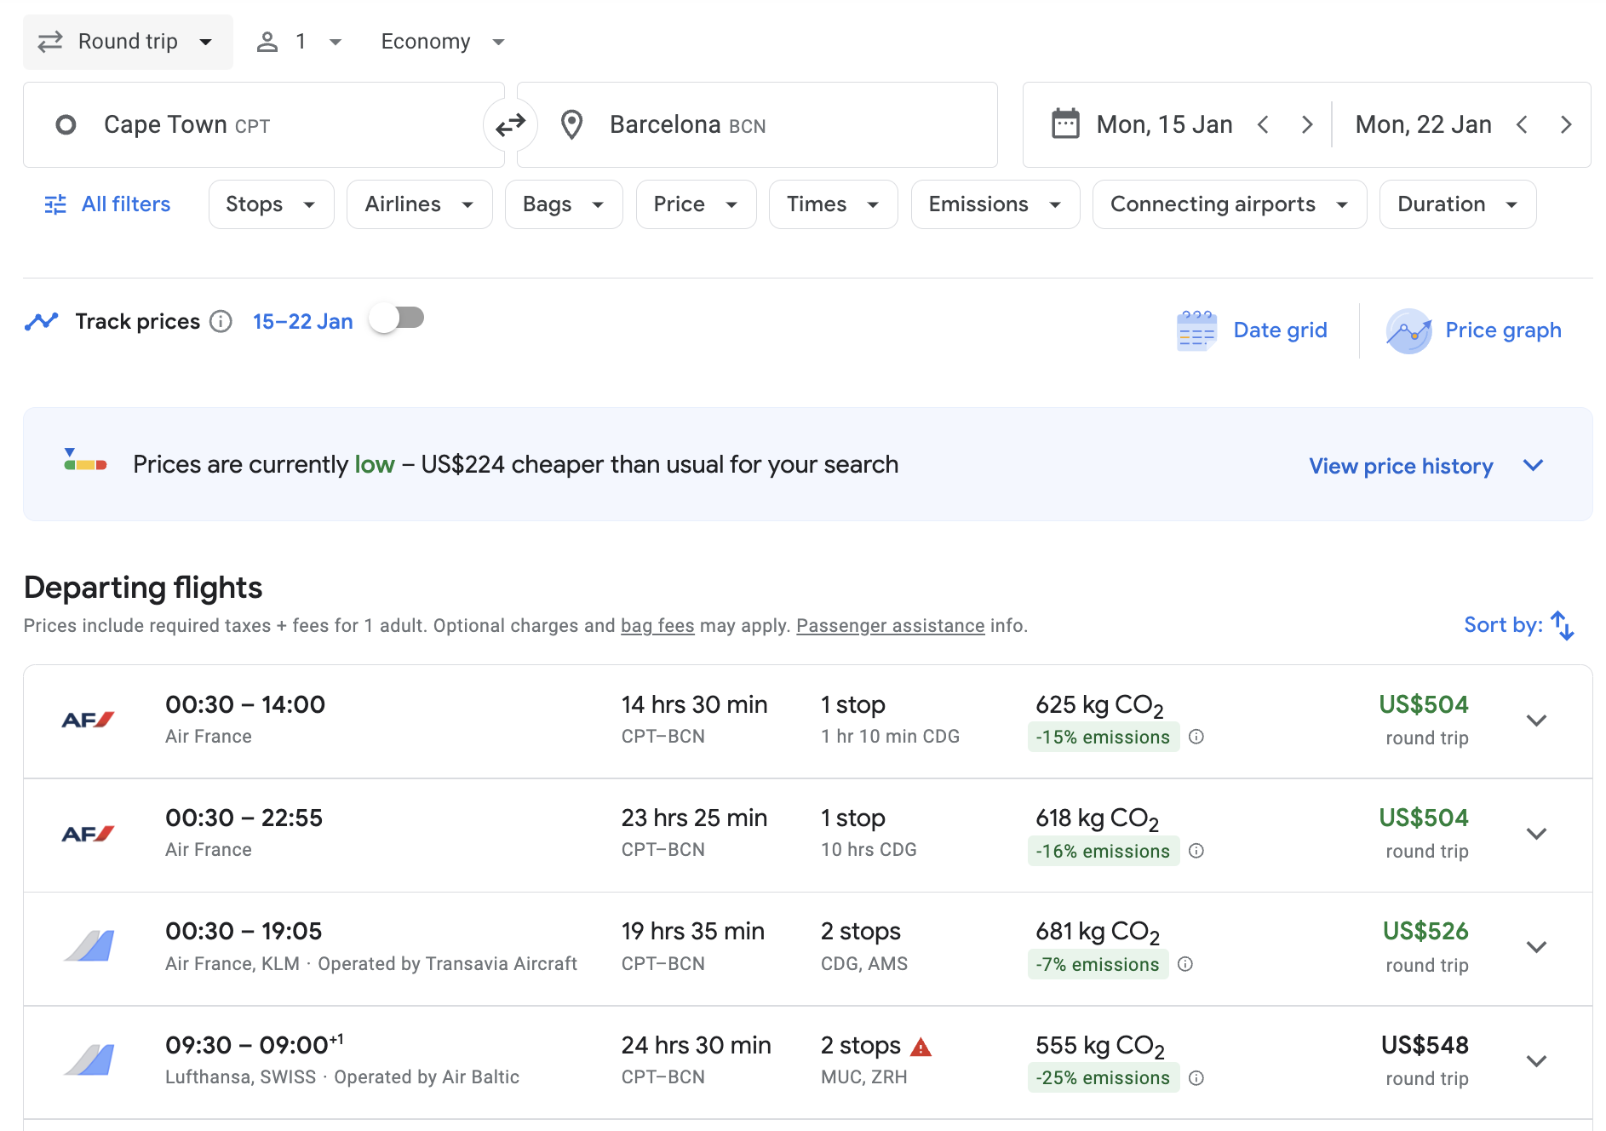1606x1131 pixels.
Task: Click the Sort by label
Action: click(x=1503, y=625)
